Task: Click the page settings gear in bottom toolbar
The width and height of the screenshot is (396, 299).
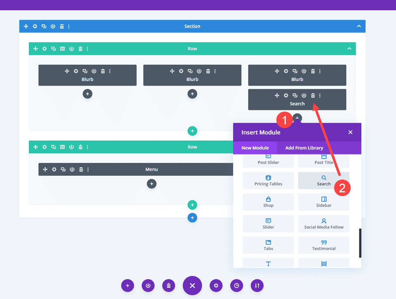Action: [216, 285]
